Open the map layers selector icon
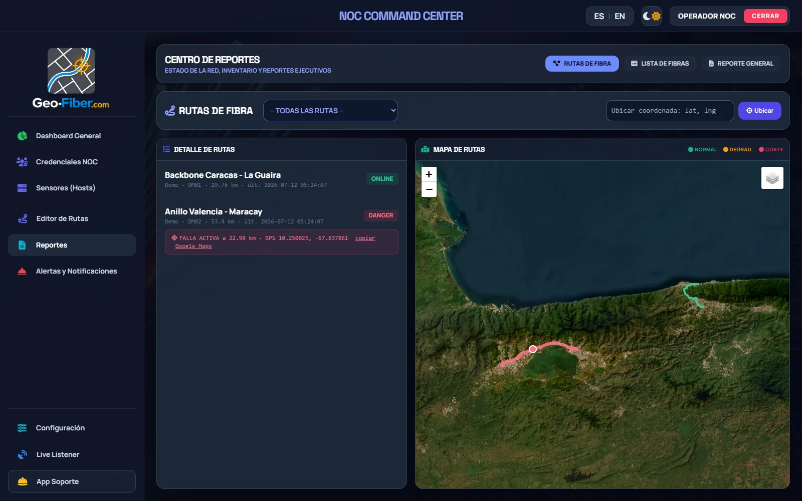 point(772,178)
